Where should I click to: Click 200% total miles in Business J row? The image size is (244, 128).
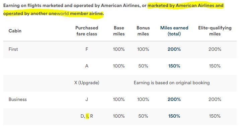click(174, 99)
